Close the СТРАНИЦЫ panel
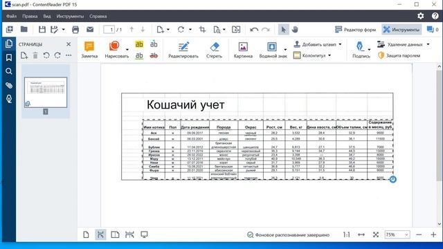443x249 pixels. (x=69, y=44)
